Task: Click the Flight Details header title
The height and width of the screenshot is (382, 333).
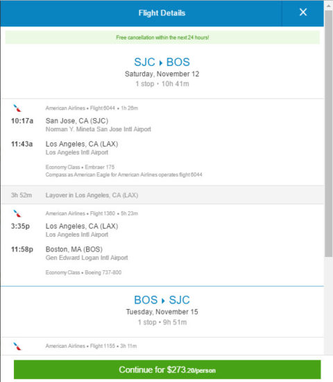Action: coord(162,13)
